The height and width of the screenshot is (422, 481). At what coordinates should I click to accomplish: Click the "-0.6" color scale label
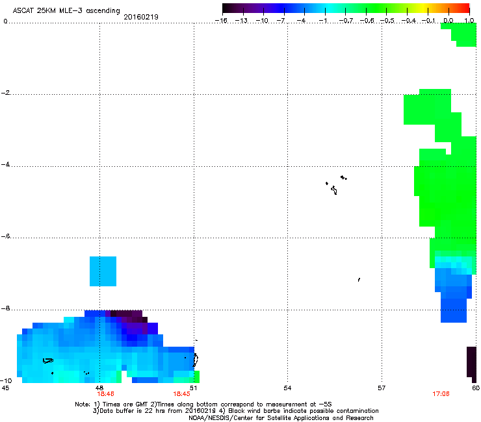367,21
